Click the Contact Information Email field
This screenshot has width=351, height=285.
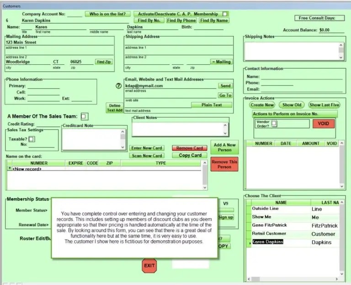click(302, 89)
